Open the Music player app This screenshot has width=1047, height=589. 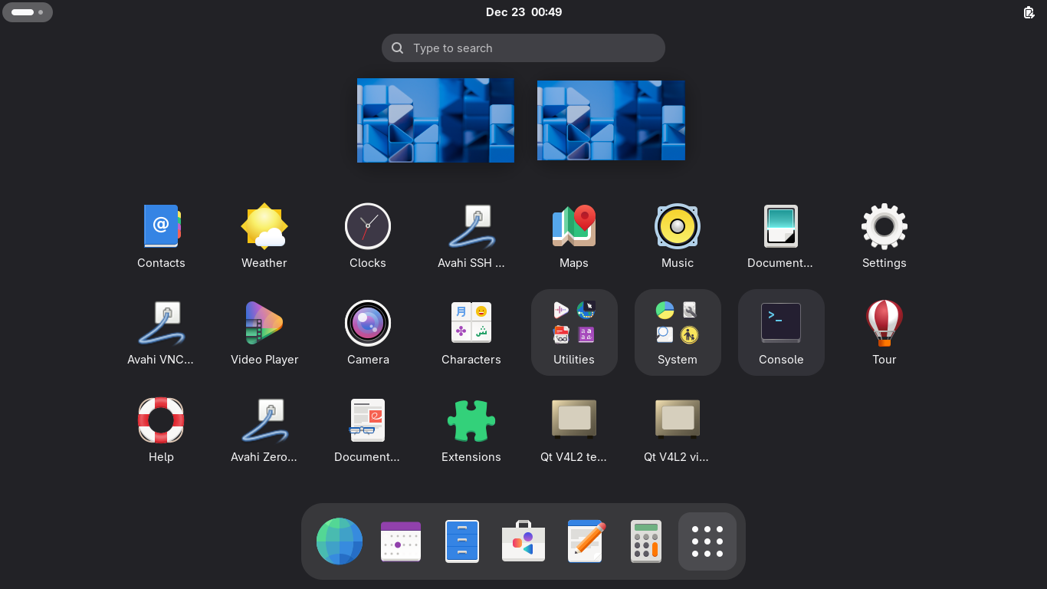(x=678, y=227)
